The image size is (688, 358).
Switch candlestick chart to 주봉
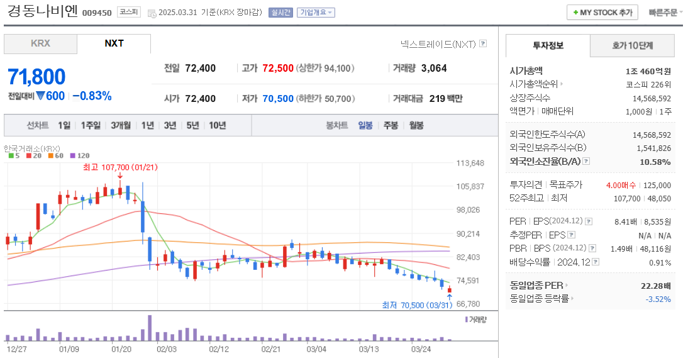tap(391, 125)
